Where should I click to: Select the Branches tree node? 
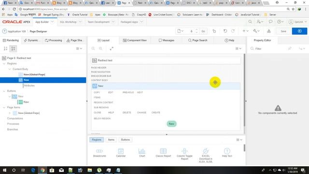point(13,130)
